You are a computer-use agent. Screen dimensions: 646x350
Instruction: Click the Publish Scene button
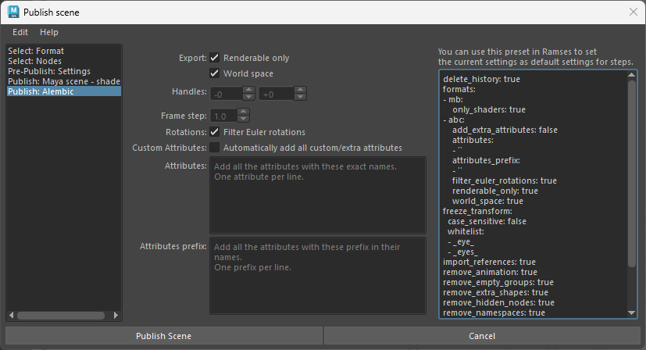click(x=163, y=336)
